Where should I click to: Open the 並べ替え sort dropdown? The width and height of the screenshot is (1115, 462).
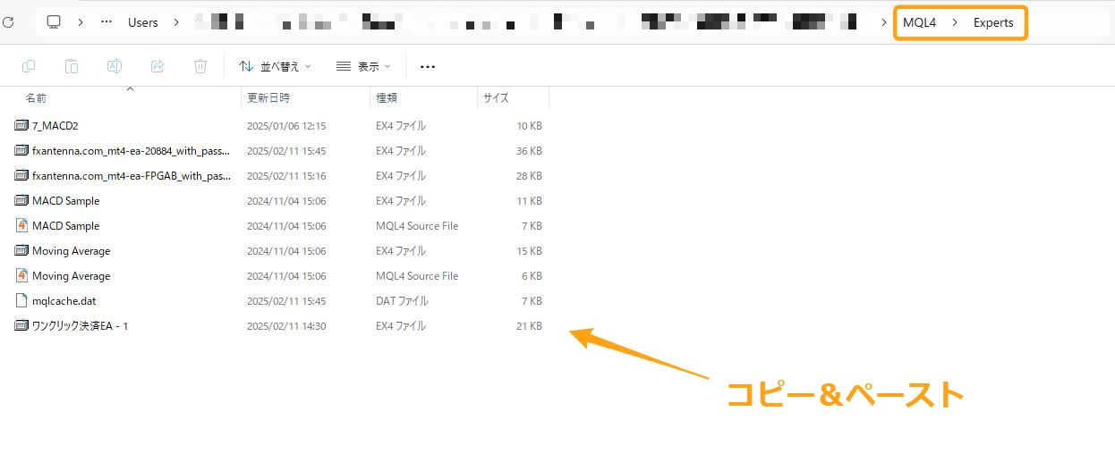coord(275,66)
